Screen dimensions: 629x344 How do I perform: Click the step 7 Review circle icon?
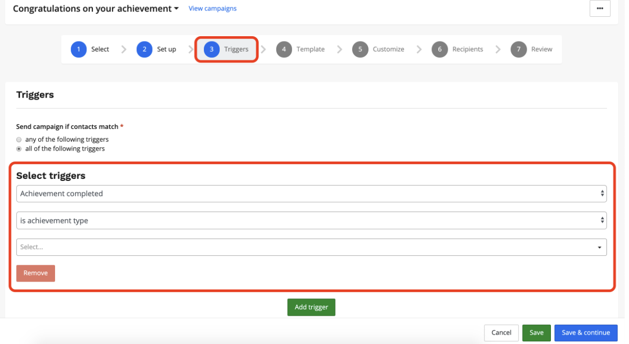pyautogui.click(x=518, y=49)
